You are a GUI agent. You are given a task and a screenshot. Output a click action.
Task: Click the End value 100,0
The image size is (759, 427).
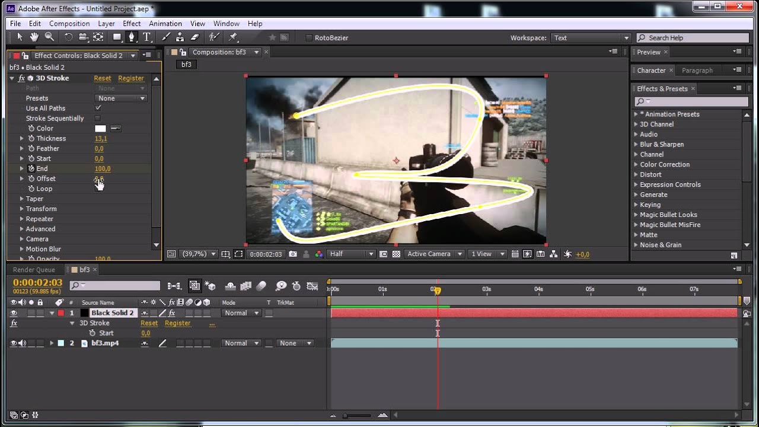[103, 168]
